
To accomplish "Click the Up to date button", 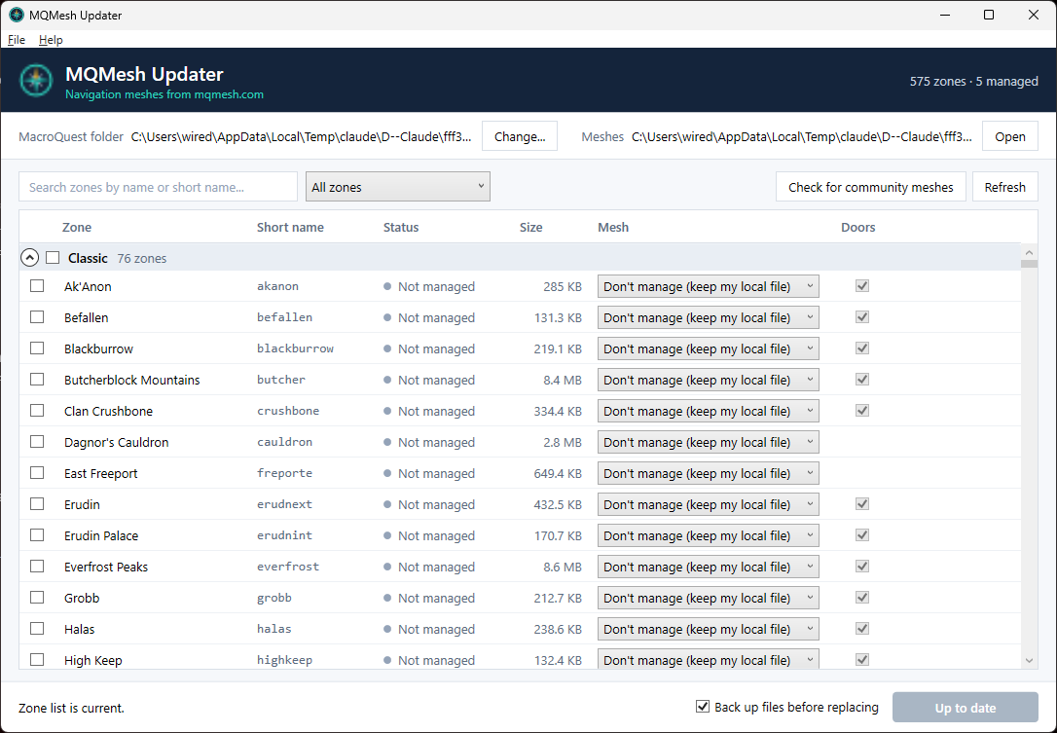I will pos(966,708).
